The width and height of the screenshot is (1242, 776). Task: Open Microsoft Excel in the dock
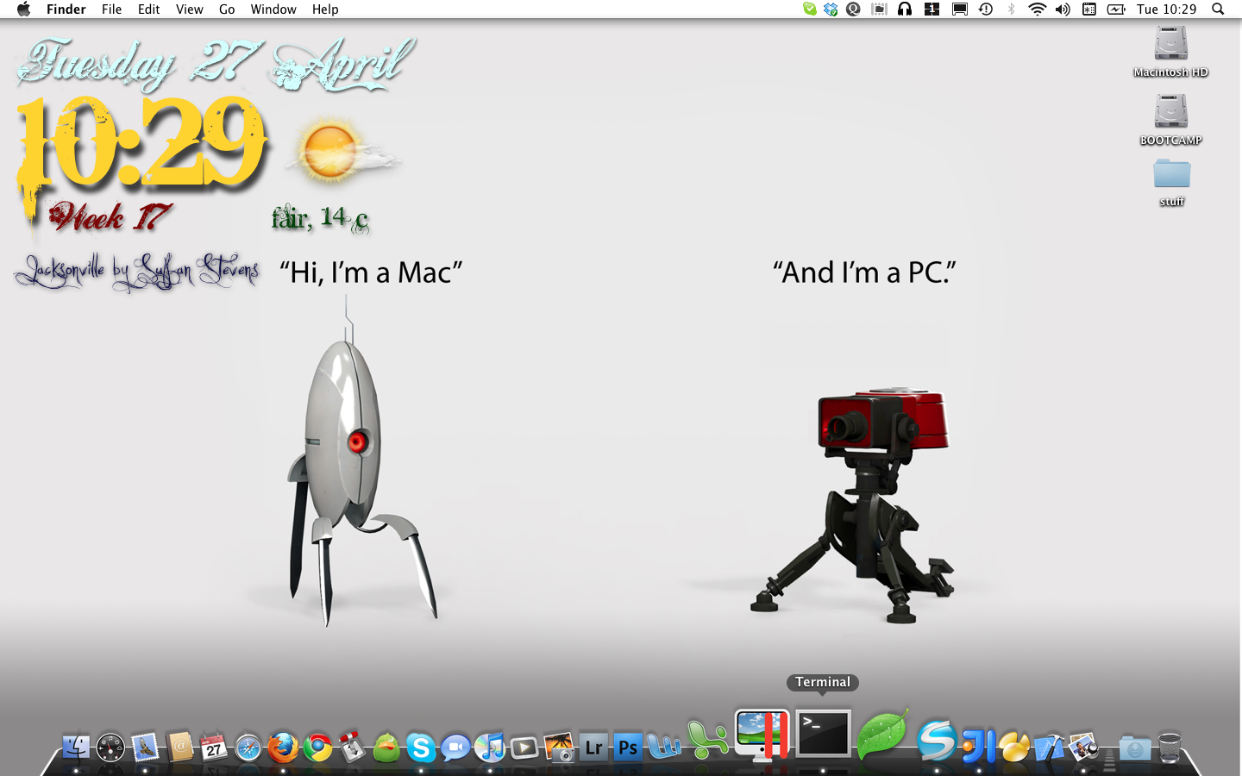[x=707, y=740]
